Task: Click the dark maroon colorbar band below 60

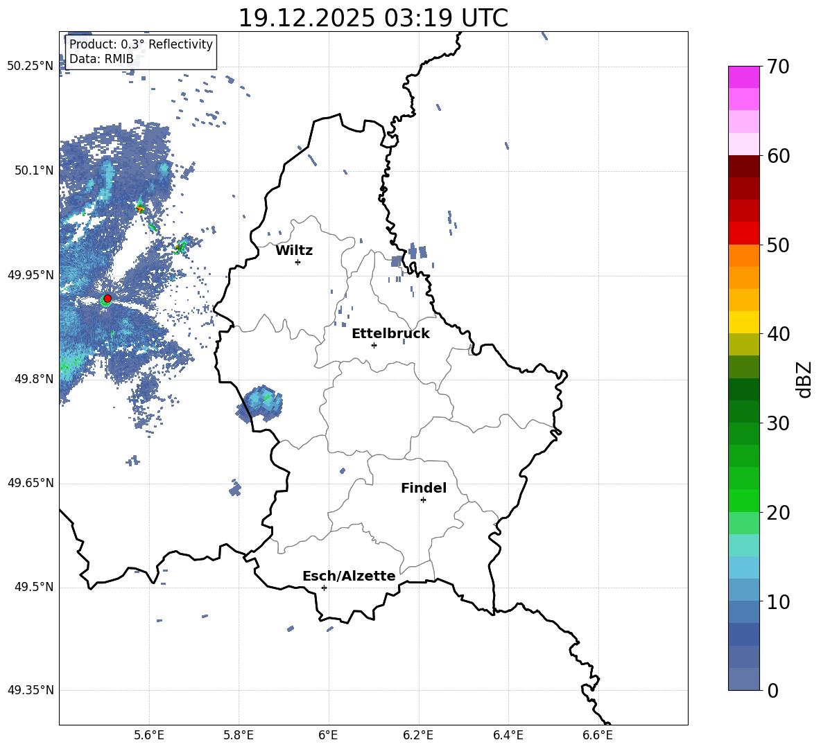Action: pyautogui.click(x=743, y=166)
